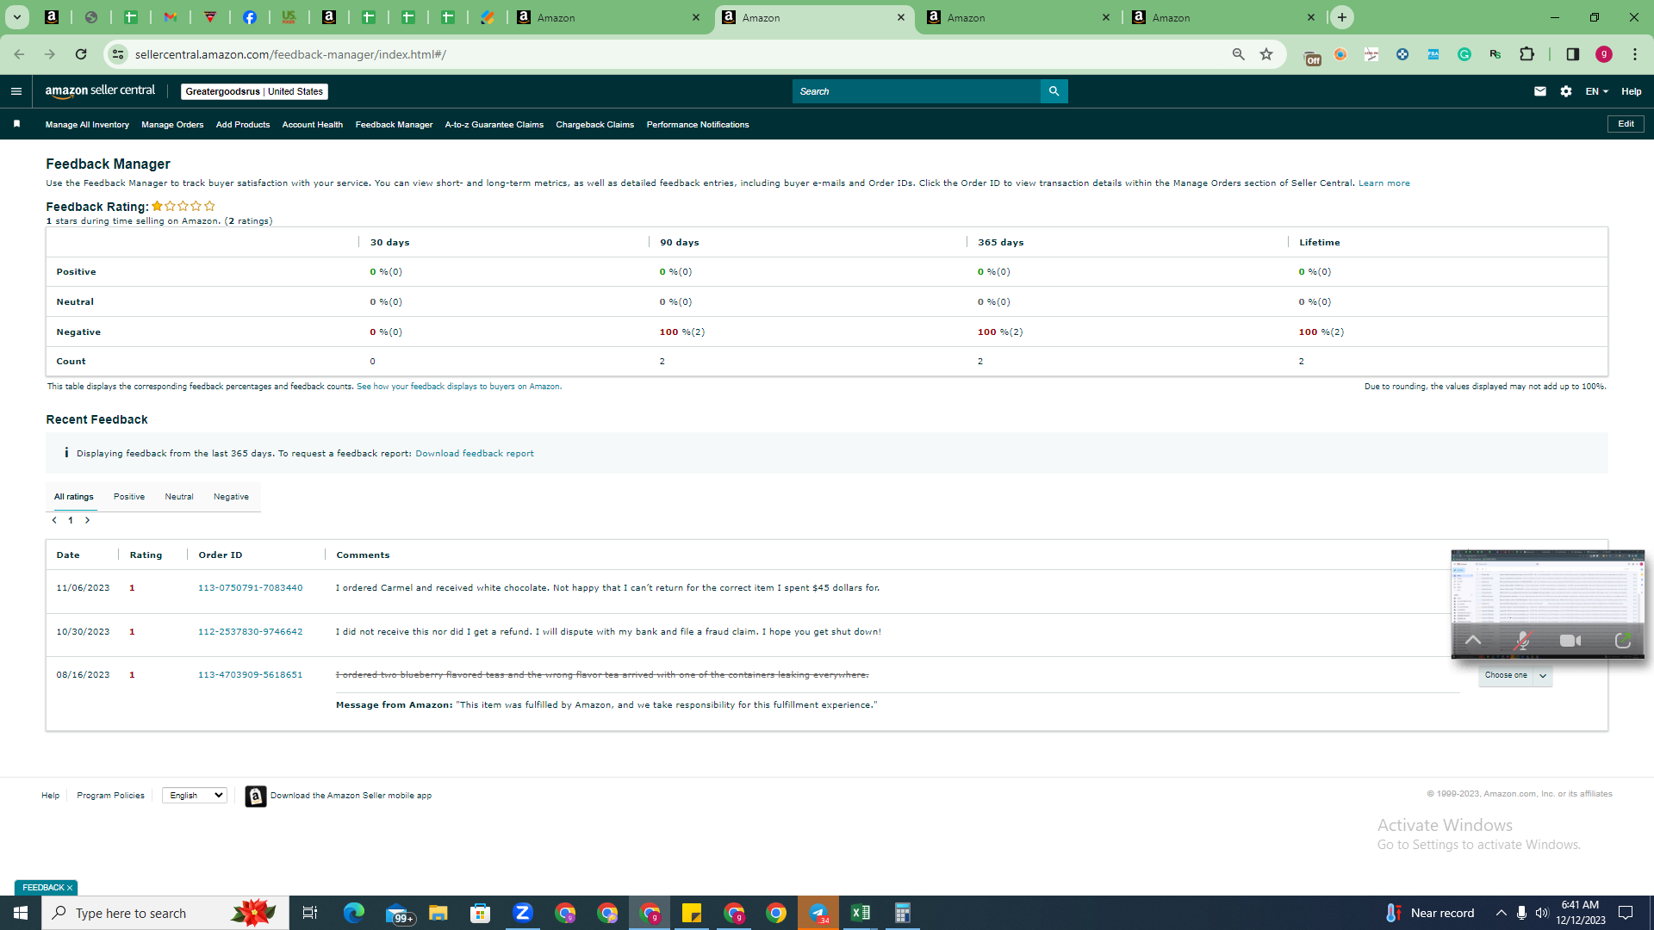
Task: Click the bookmark flag icon in navigation bar
Action: pos(16,124)
